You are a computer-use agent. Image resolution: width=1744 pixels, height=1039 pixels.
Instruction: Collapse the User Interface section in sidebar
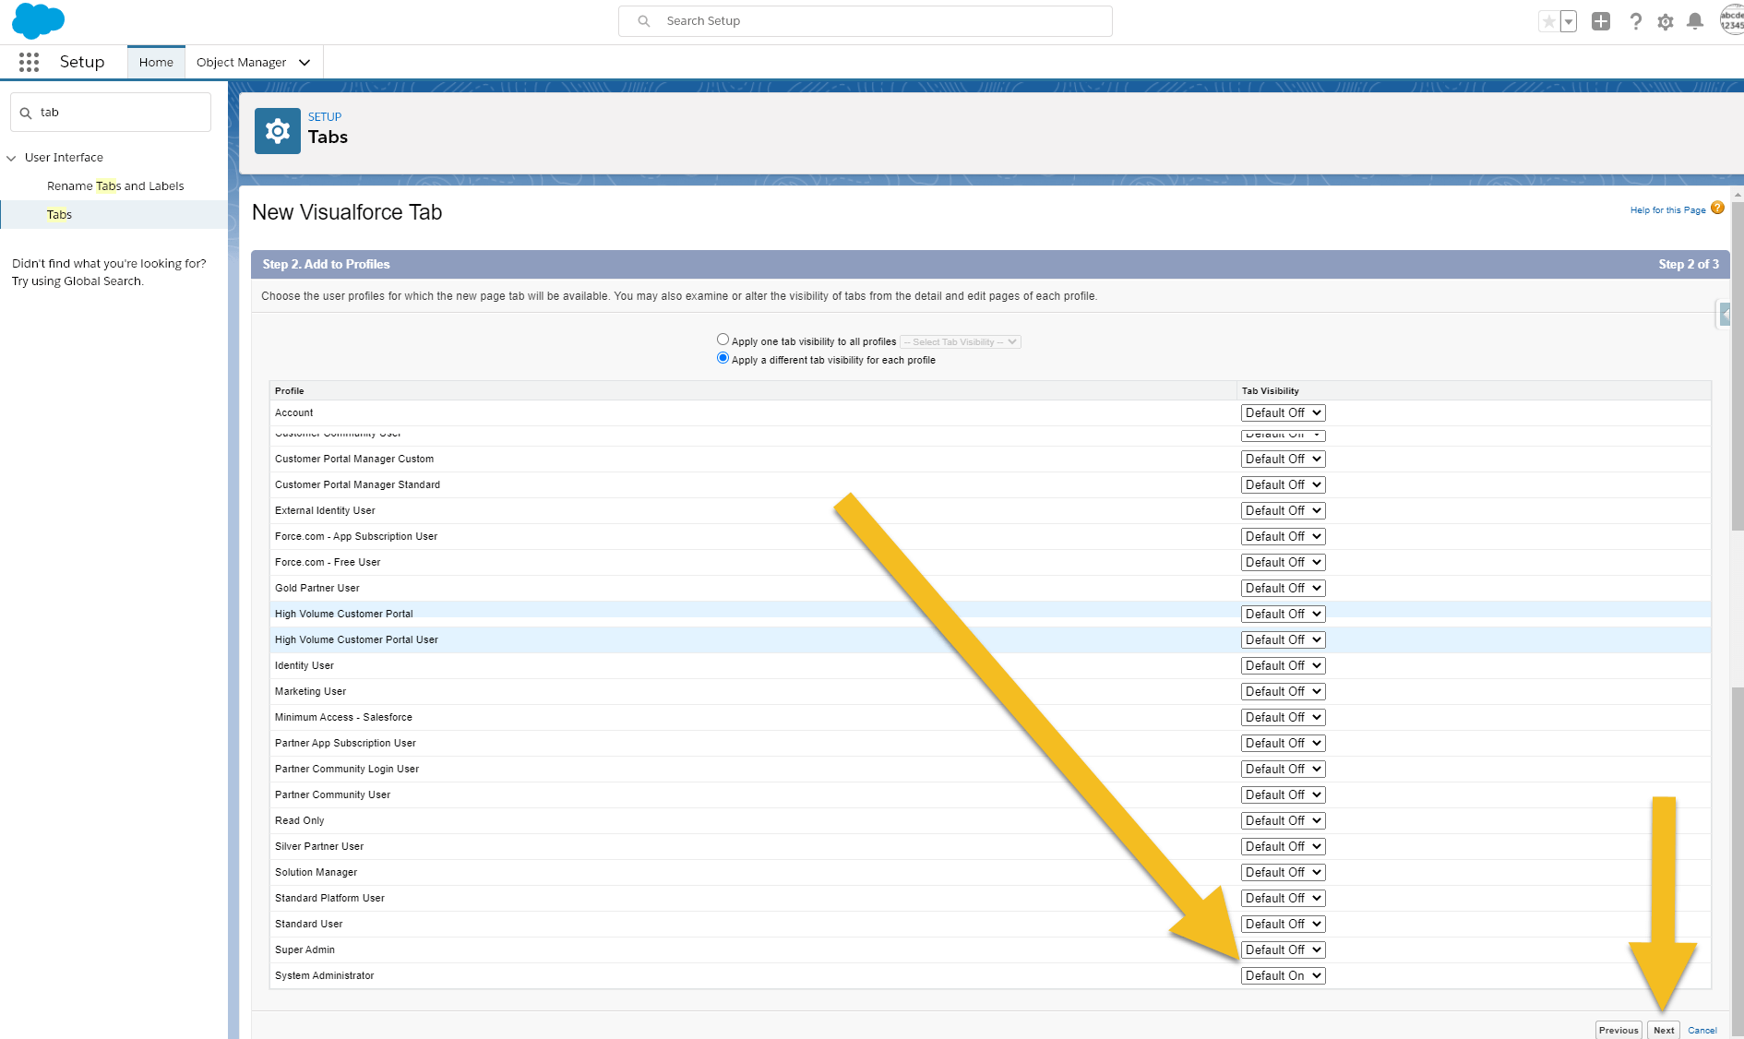[x=10, y=157]
